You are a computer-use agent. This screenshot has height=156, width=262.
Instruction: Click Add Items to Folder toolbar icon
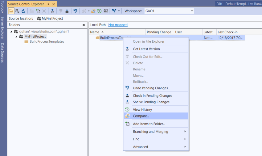pyautogui.click(x=38, y=11)
